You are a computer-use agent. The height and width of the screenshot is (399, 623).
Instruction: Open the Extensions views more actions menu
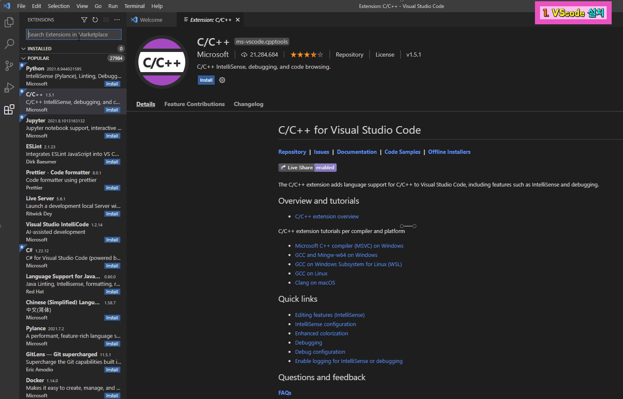coord(117,20)
